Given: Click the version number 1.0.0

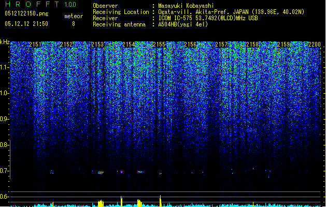Looking at the screenshot, I should (x=70, y=5).
